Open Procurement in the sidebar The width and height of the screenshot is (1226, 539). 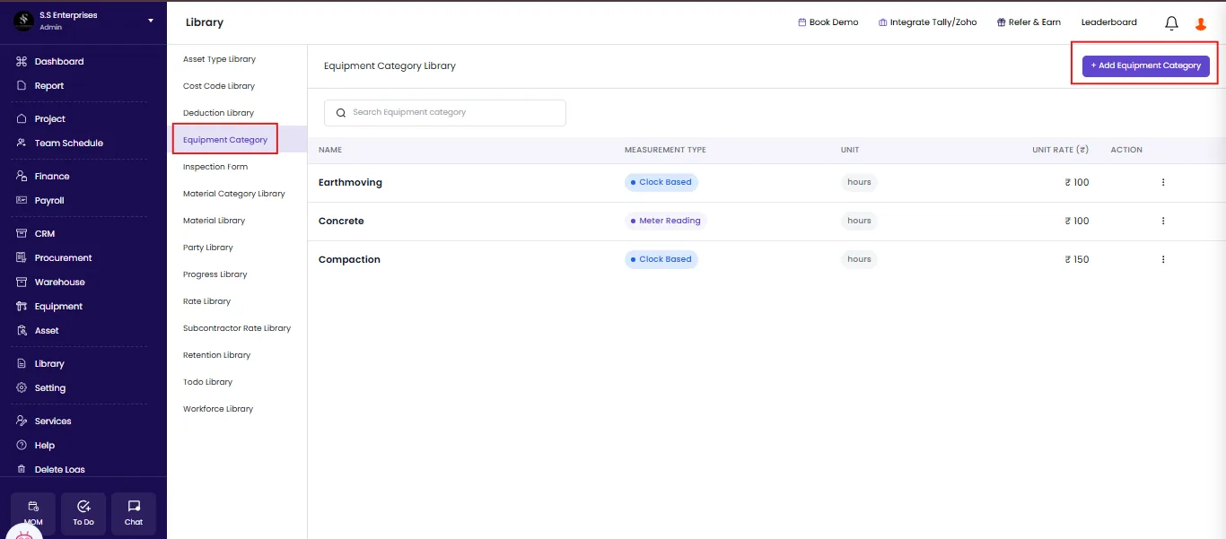pos(63,258)
